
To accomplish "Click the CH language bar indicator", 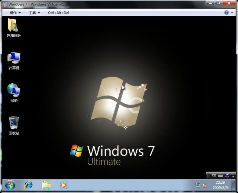I will pos(214,175).
